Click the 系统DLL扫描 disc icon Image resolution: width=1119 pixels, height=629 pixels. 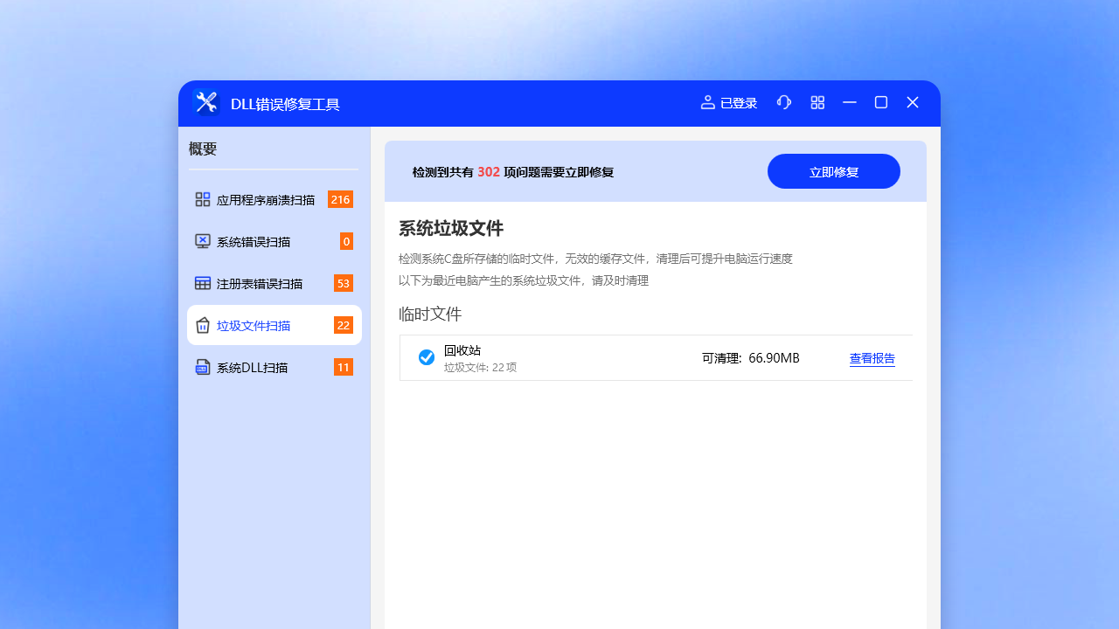[x=202, y=367]
